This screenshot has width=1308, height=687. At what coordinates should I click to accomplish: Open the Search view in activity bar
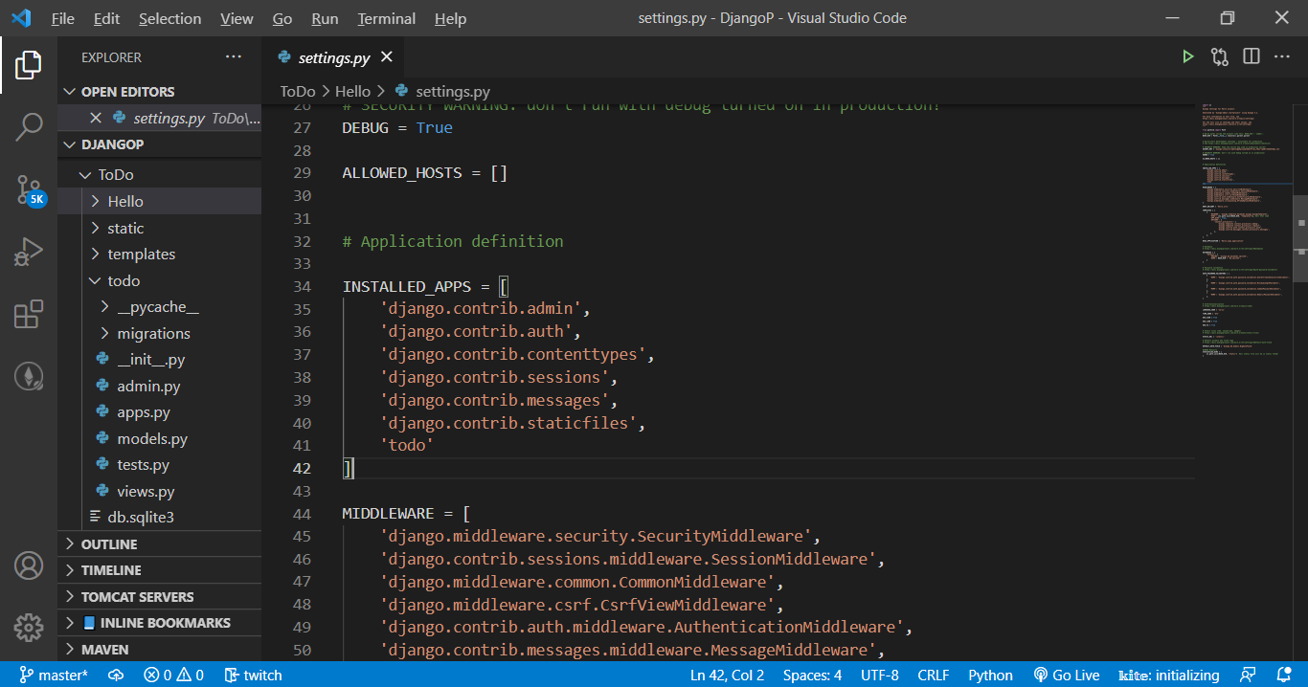[x=29, y=126]
